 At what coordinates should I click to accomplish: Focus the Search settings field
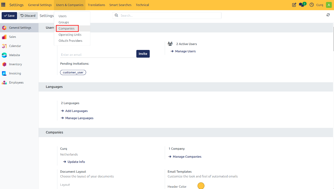167,15
